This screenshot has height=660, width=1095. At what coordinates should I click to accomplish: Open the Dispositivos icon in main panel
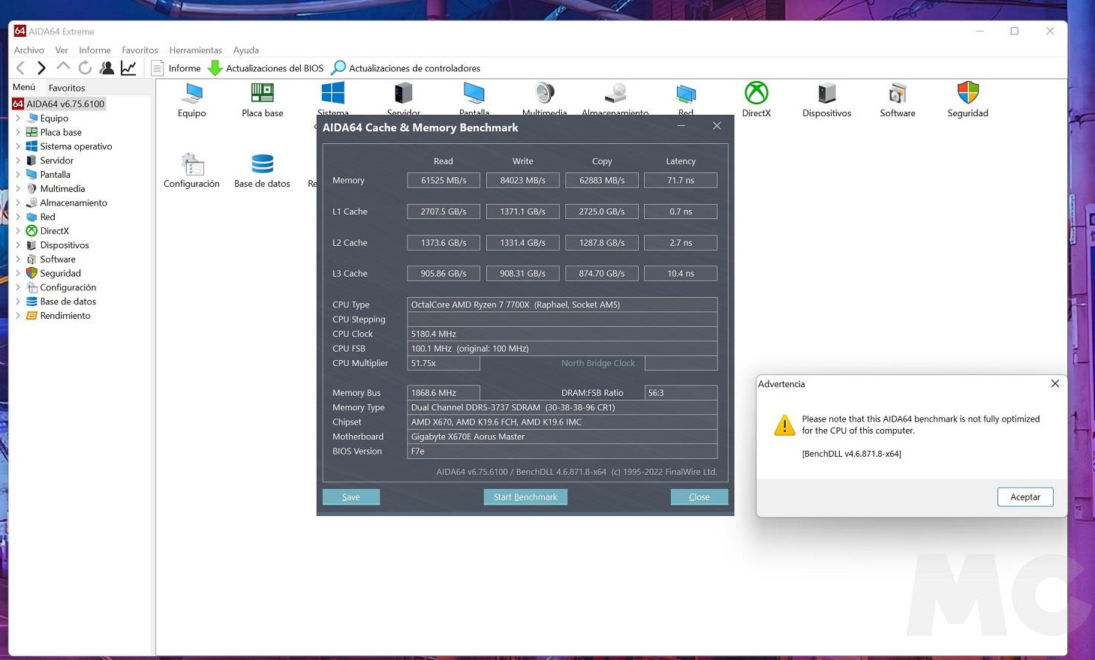[826, 94]
